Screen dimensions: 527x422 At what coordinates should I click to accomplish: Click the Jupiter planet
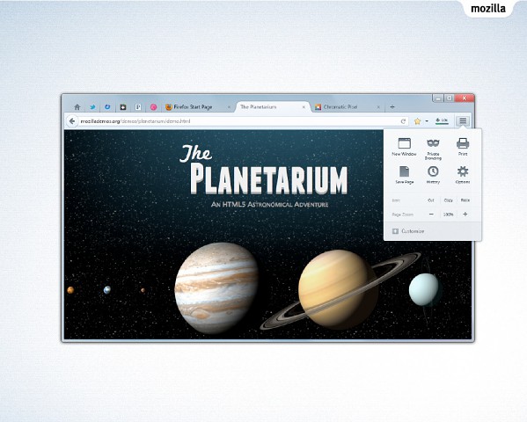tap(216, 287)
